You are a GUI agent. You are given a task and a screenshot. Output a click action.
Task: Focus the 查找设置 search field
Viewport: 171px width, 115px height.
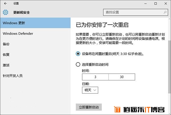pyautogui.click(x=135, y=12)
